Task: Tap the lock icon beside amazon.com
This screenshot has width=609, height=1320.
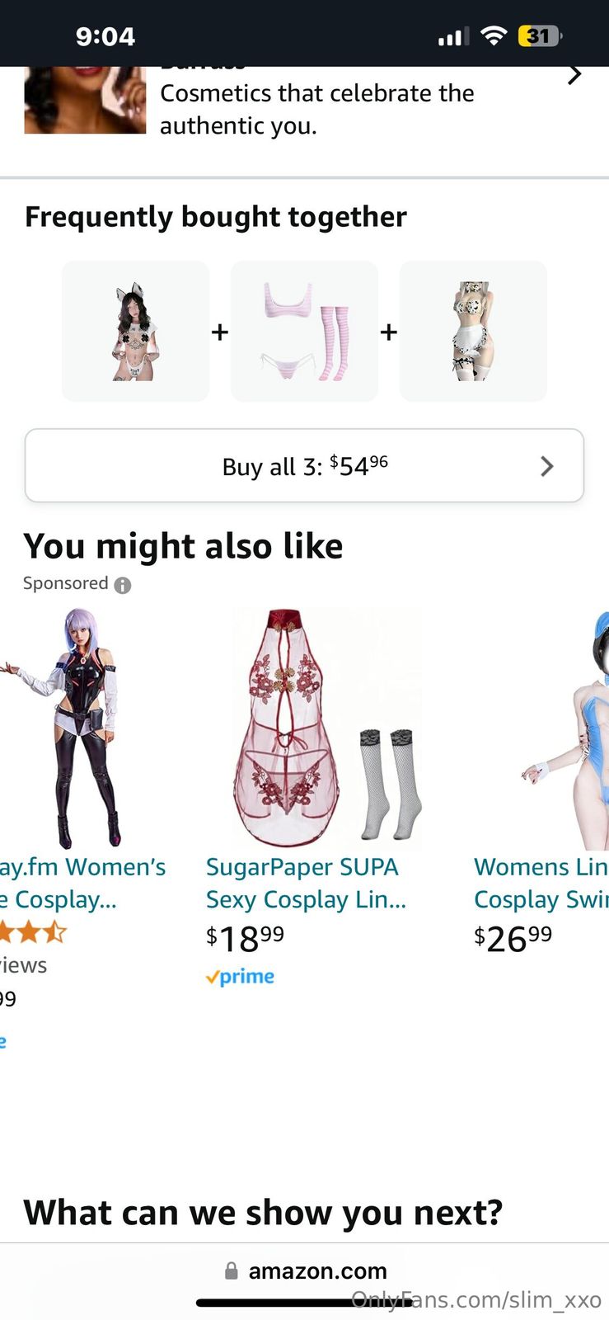Action: [232, 1271]
